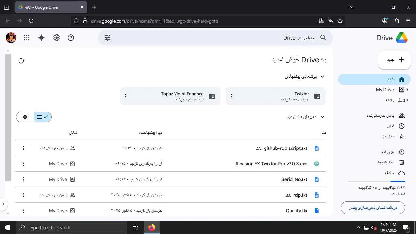
Task: Open more actions for Topaz Video Enhance folder
Action: [126, 96]
